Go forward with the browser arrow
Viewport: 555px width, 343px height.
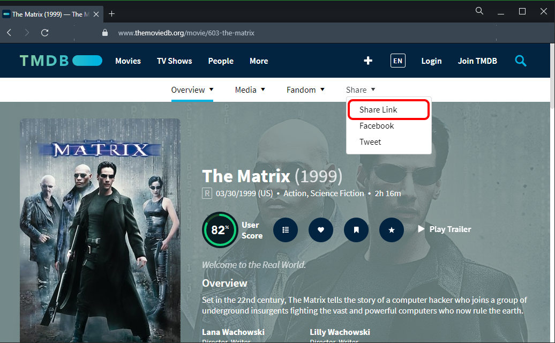coord(27,33)
